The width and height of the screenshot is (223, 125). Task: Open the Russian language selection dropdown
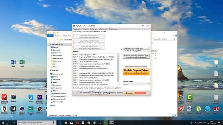[x=136, y=84]
